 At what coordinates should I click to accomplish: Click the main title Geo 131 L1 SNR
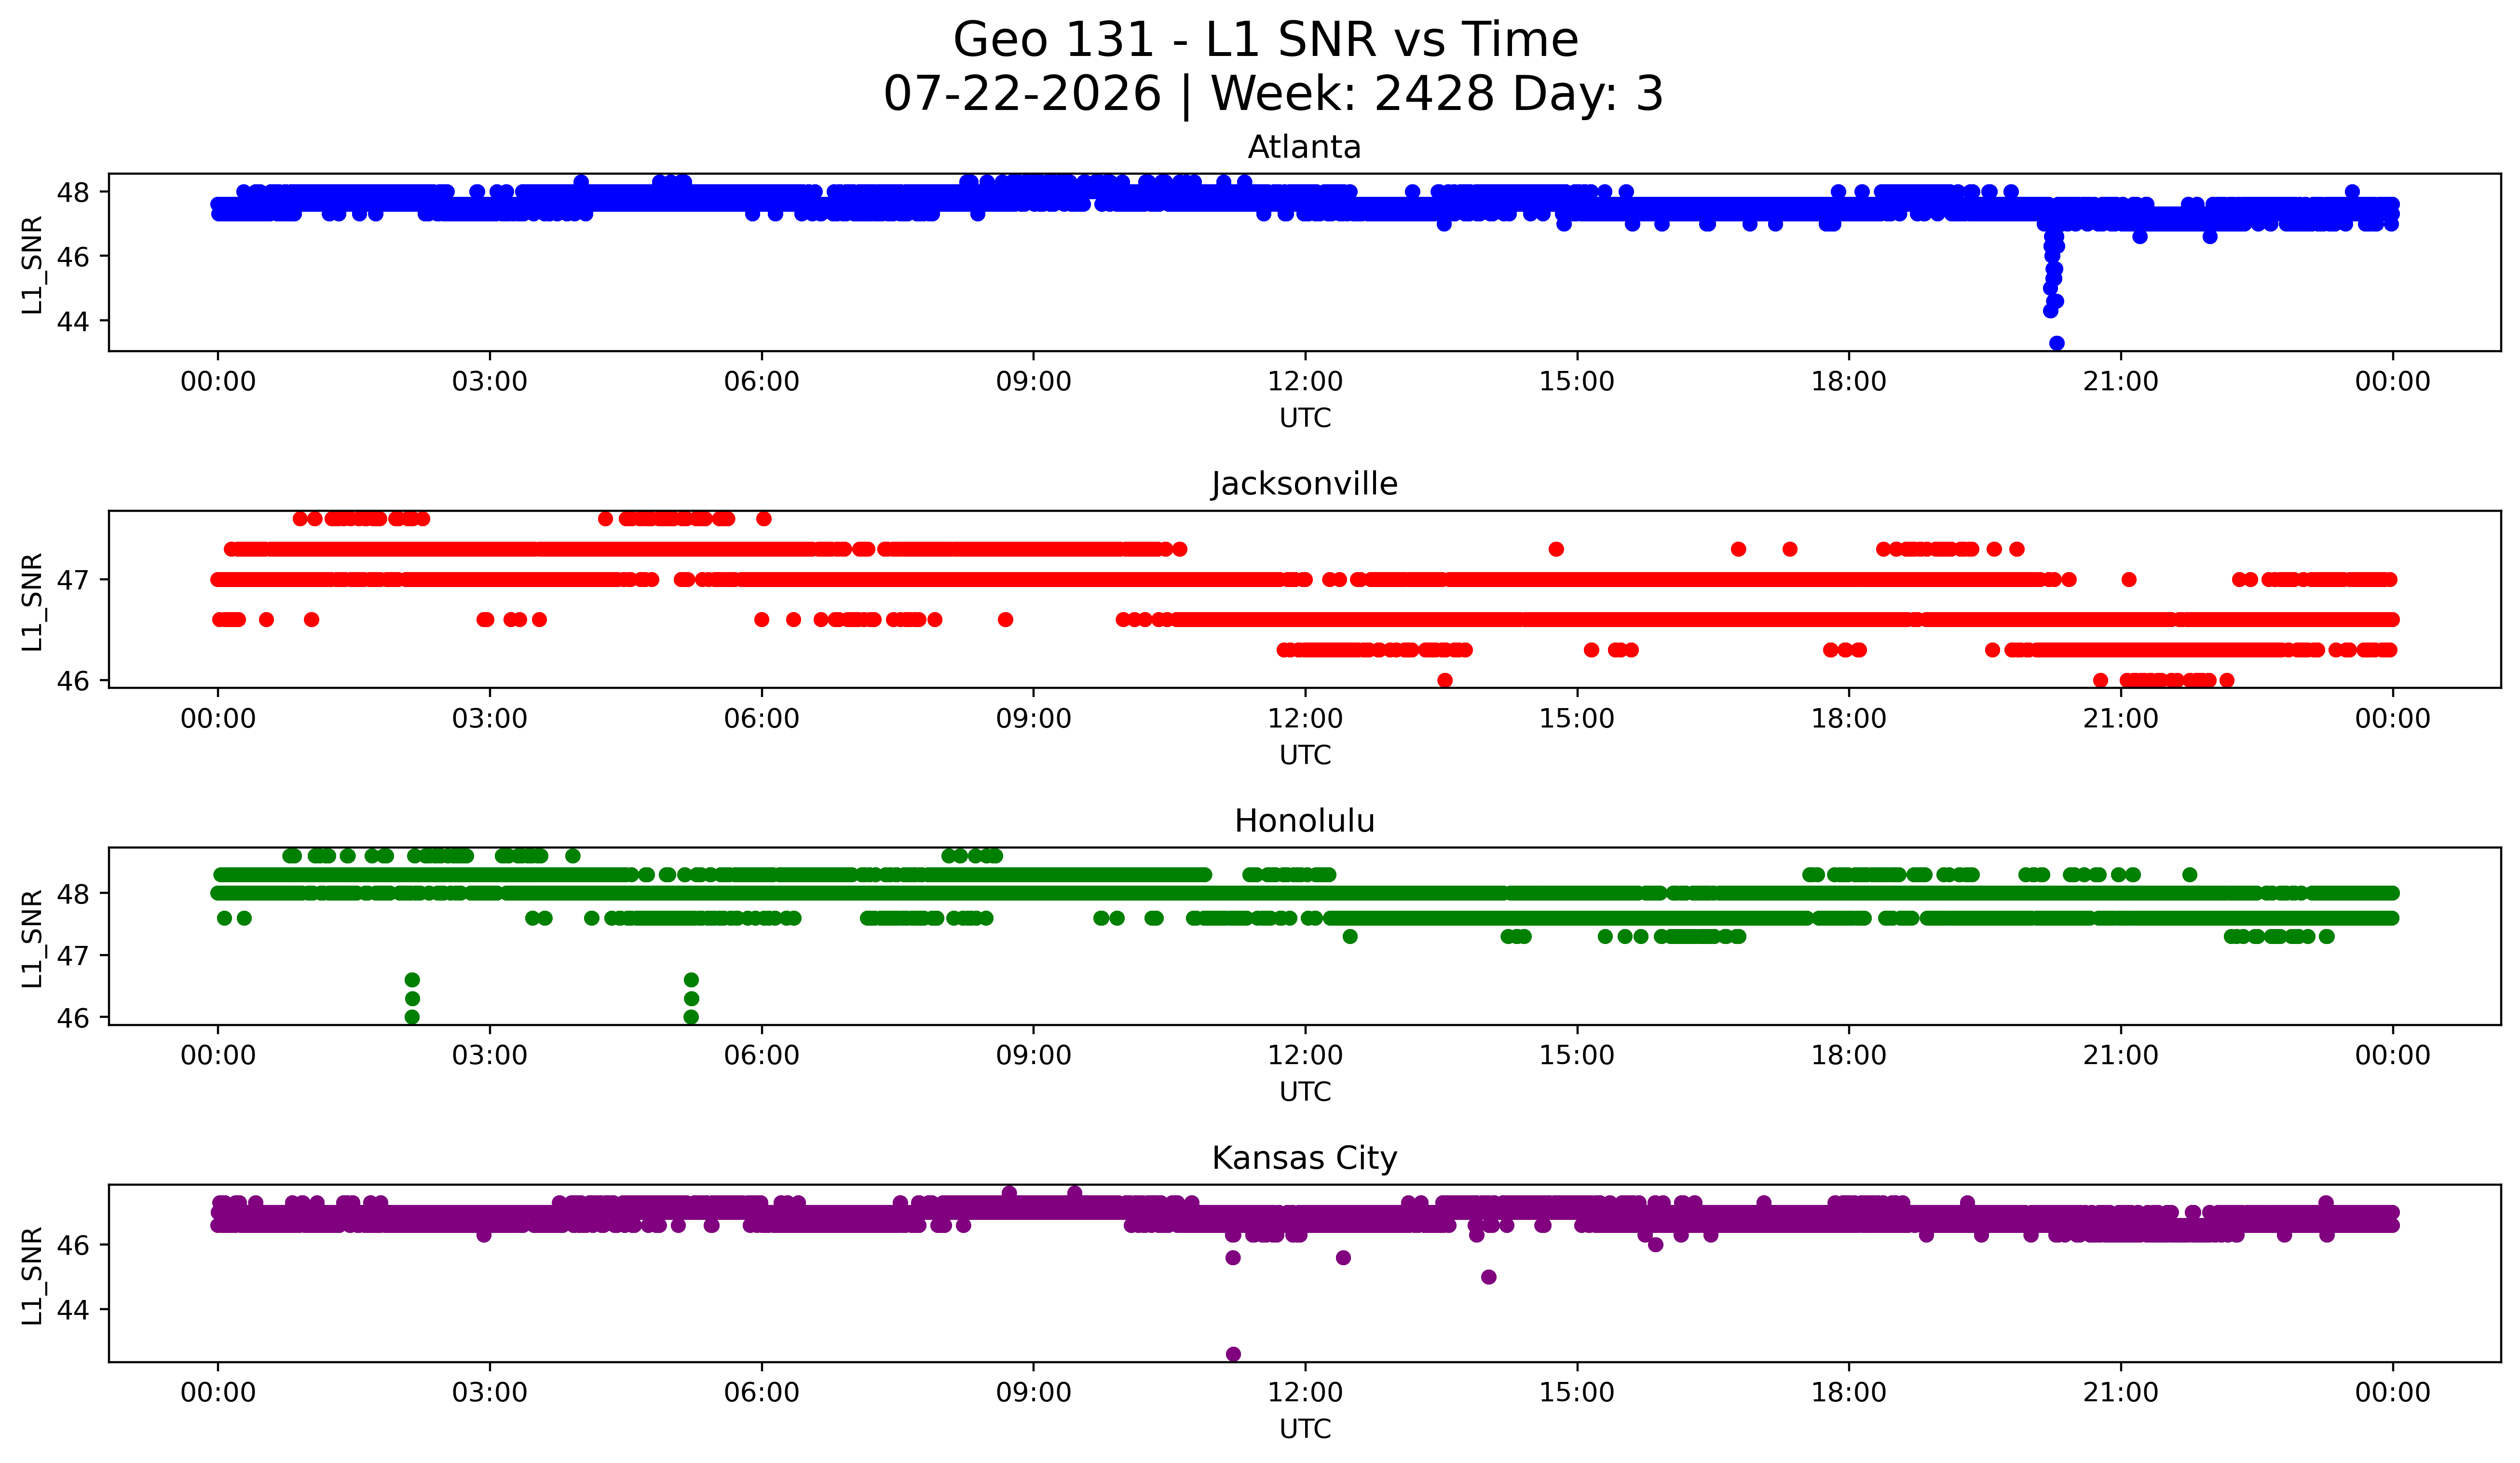pos(1265,40)
